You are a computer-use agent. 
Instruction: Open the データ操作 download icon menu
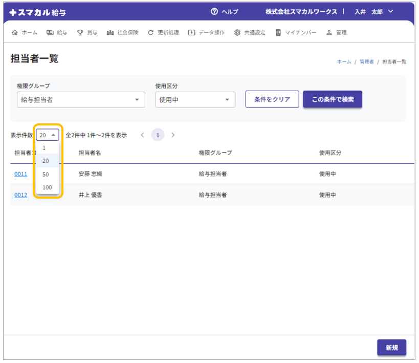pos(192,33)
